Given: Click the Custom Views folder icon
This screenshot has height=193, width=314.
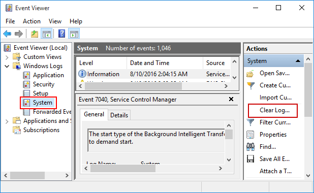Looking at the screenshot, I should click(x=17, y=57).
